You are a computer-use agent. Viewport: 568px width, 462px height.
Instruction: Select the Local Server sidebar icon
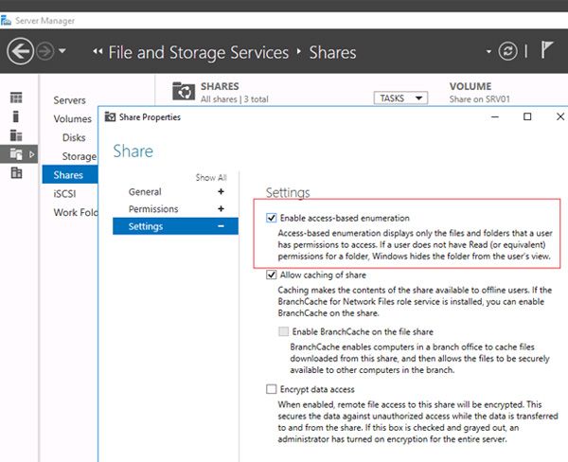coord(16,116)
